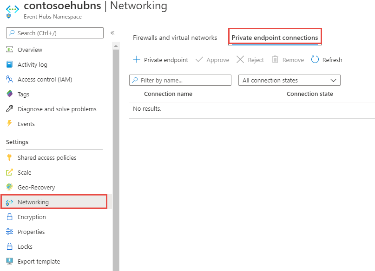Image resolution: width=375 pixels, height=271 pixels.
Task: Open the Geo-Recovery globe icon
Action: point(10,187)
